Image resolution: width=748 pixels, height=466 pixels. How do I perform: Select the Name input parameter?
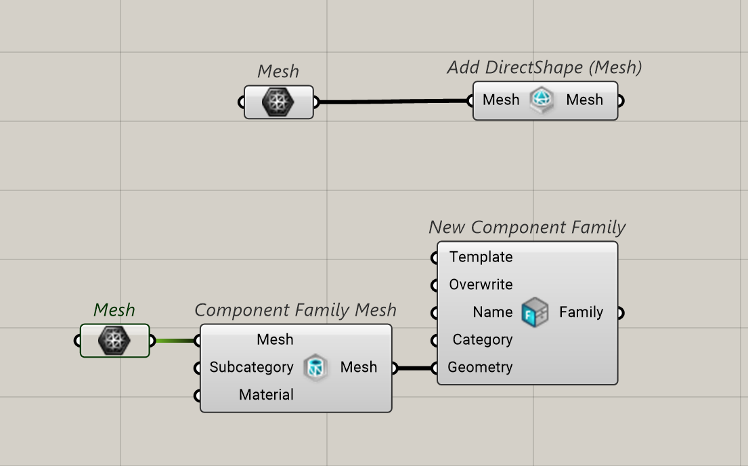[x=493, y=312]
